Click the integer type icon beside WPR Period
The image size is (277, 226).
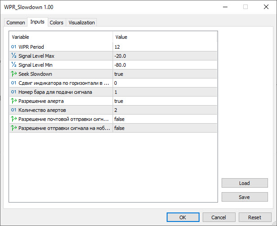[14, 47]
